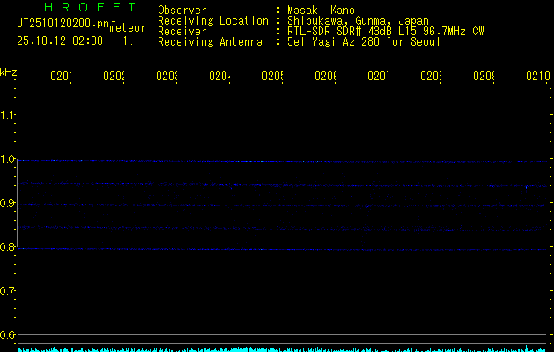The image size is (554, 352).
Task: Click the cyan signal strength graph at bottom
Action: [277, 348]
